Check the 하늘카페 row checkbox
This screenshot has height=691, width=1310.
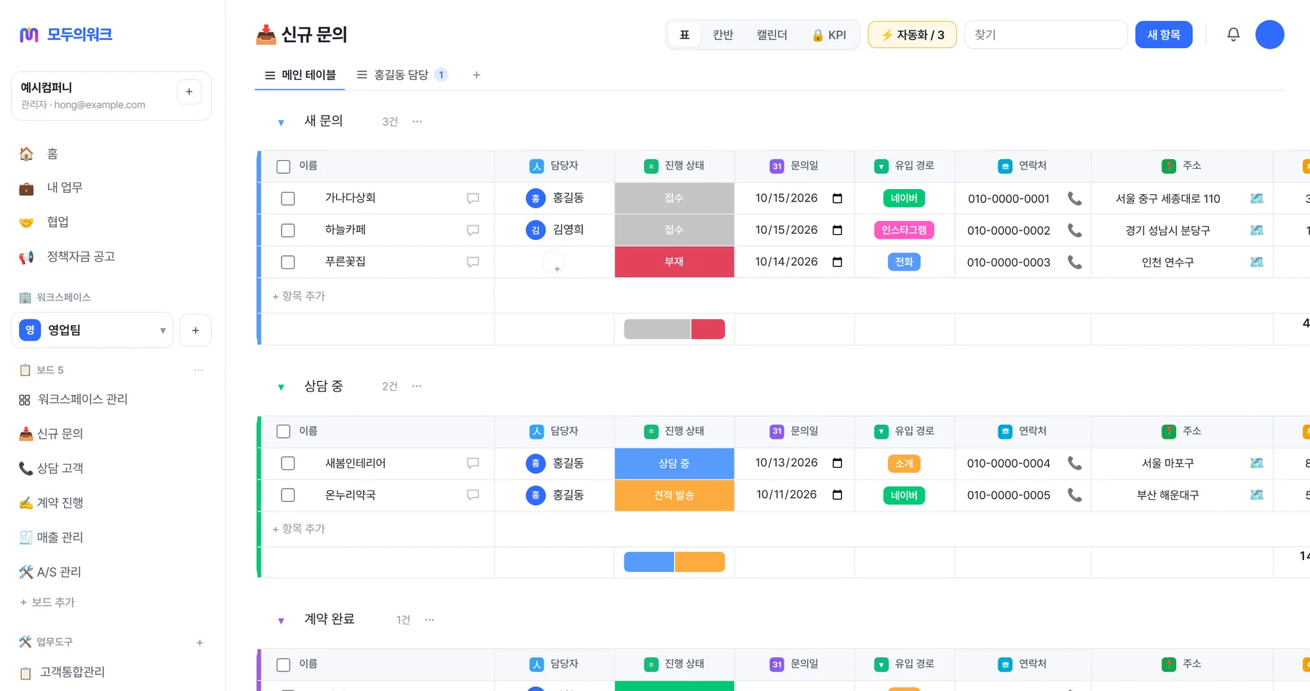pyautogui.click(x=288, y=230)
